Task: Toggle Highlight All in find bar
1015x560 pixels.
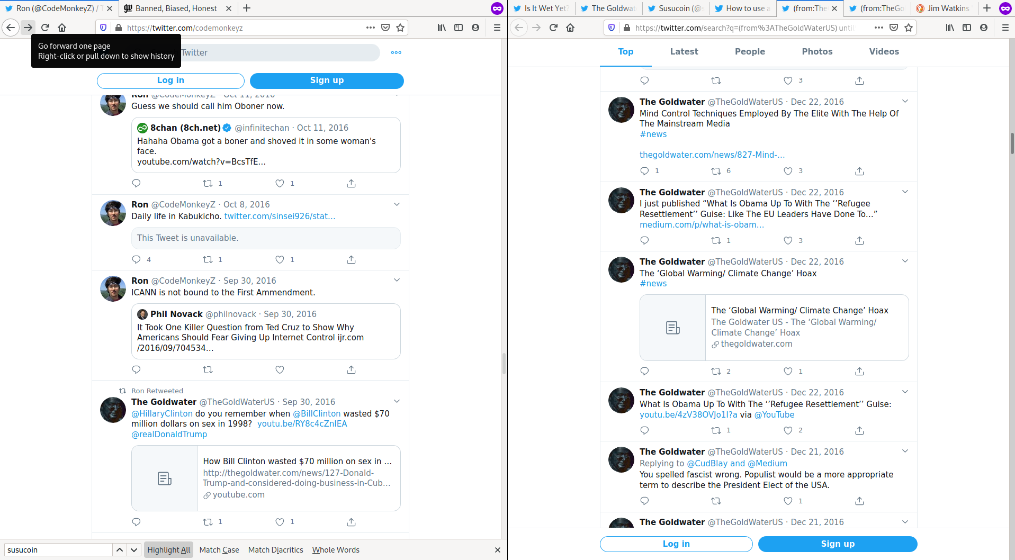Action: point(168,550)
